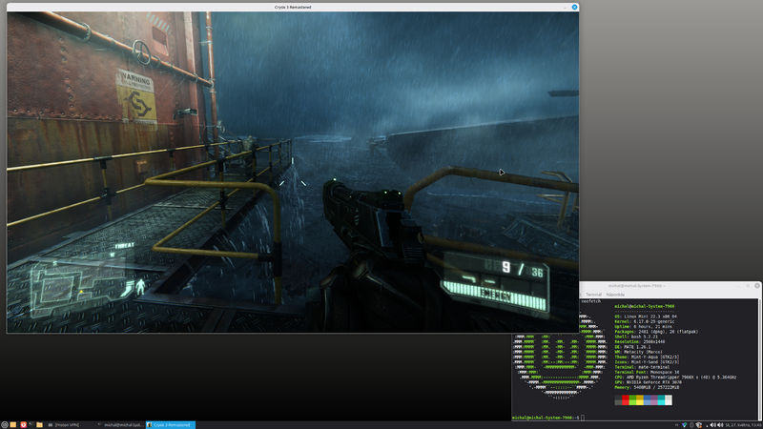
Task: Click the cyan color block in neofetch
Action: pyautogui.click(x=661, y=399)
